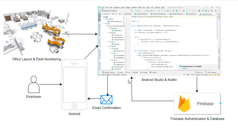The image size is (238, 130).
Task: Open the Tools menu
Action: pos(148,7)
